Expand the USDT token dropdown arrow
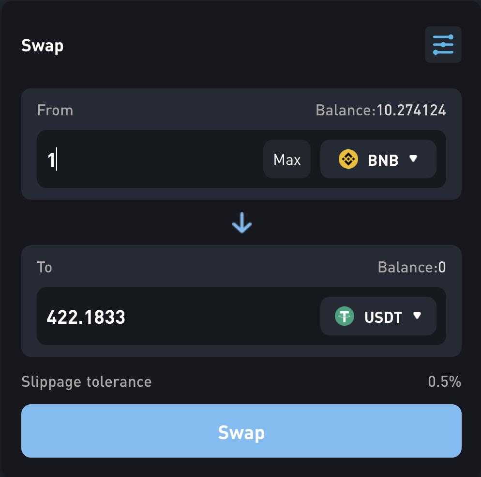This screenshot has height=477, width=481. click(417, 316)
